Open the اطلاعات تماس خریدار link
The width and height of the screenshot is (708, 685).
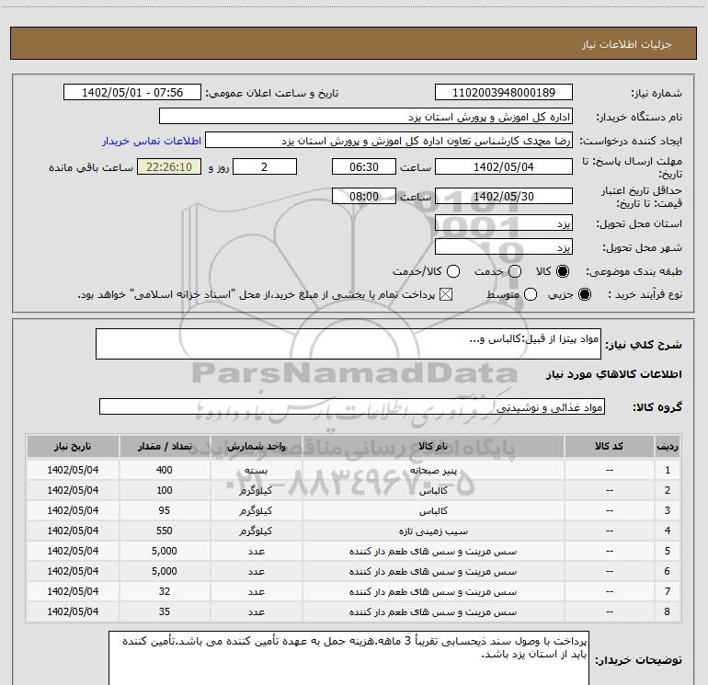(152, 141)
